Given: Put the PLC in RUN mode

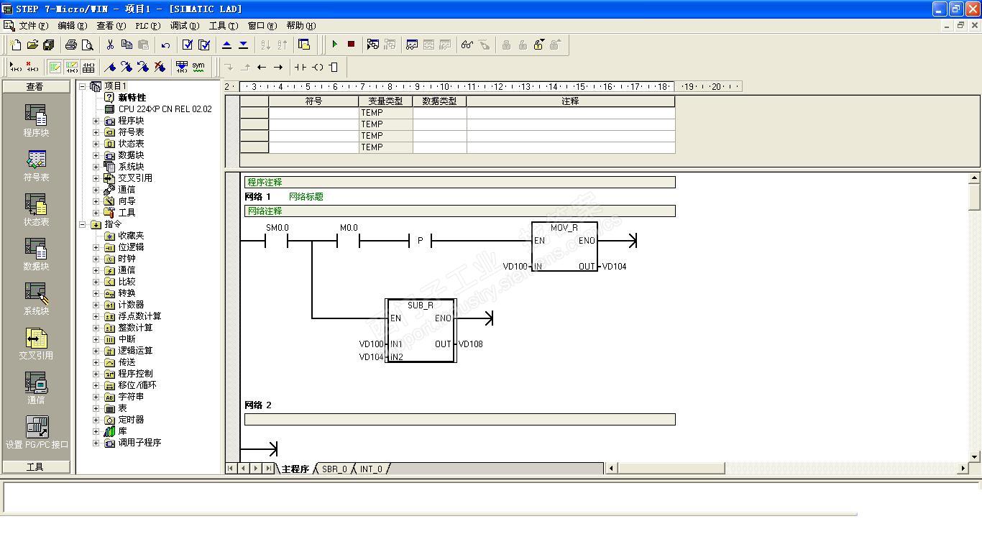Looking at the screenshot, I should pos(334,45).
